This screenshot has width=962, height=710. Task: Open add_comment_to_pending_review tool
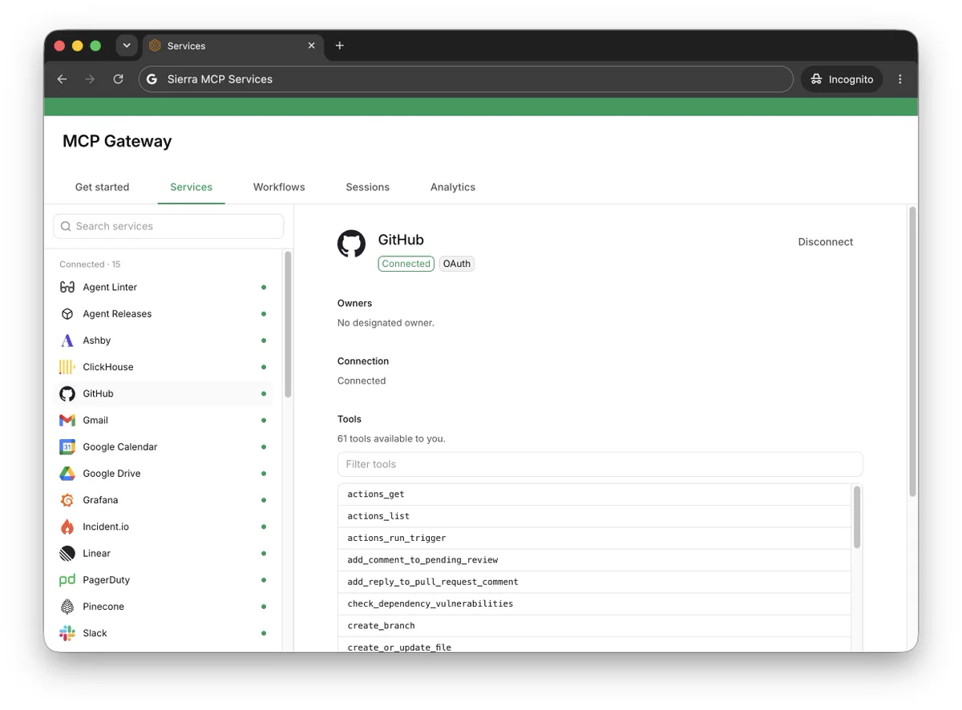[x=594, y=560]
